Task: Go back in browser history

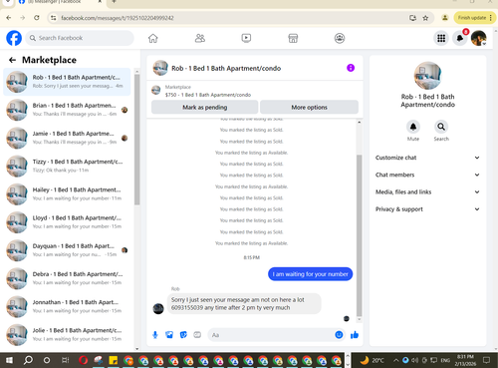Action: pyautogui.click(x=9, y=18)
